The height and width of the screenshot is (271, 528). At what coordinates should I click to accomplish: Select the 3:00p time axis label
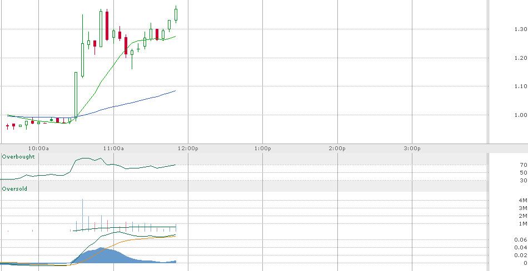coord(412,149)
